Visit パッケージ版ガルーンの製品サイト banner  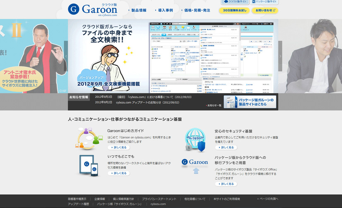(x=250, y=102)
